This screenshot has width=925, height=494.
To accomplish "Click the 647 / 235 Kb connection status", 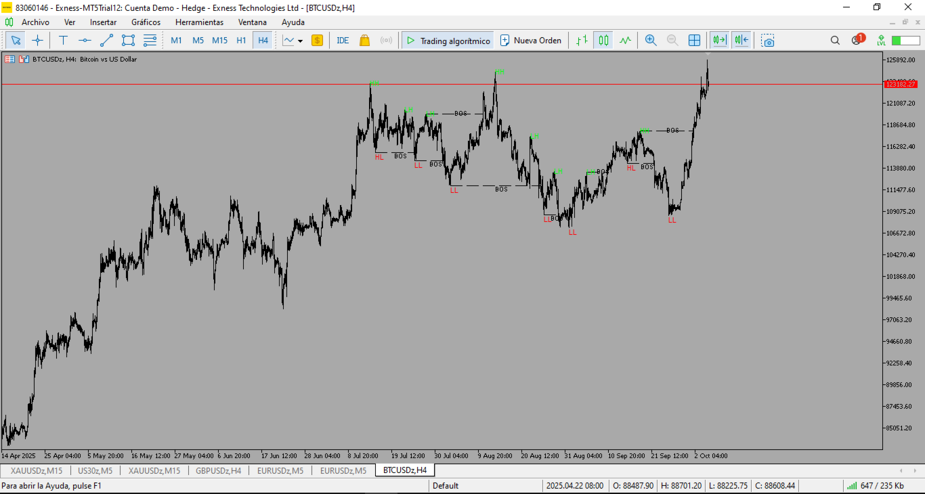I will pyautogui.click(x=875, y=486).
